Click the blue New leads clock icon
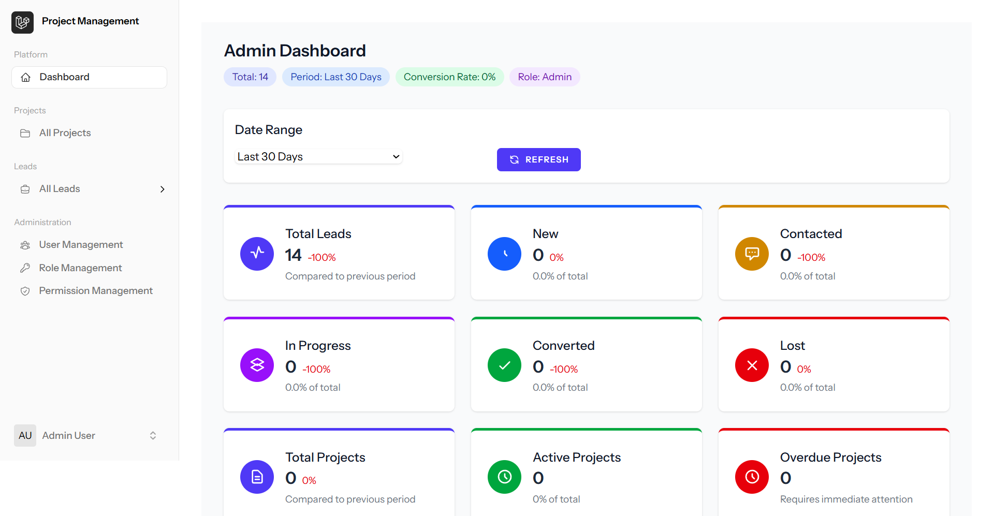 click(x=504, y=254)
